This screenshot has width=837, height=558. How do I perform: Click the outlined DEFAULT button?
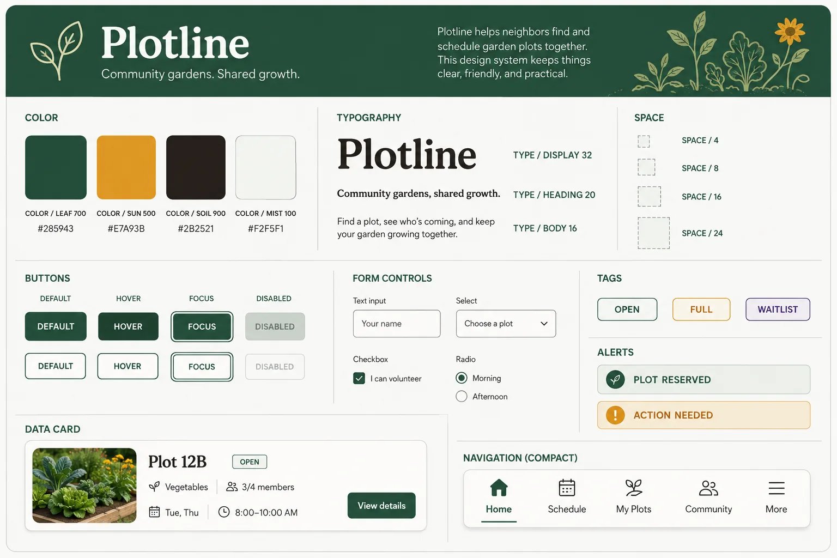coord(56,366)
